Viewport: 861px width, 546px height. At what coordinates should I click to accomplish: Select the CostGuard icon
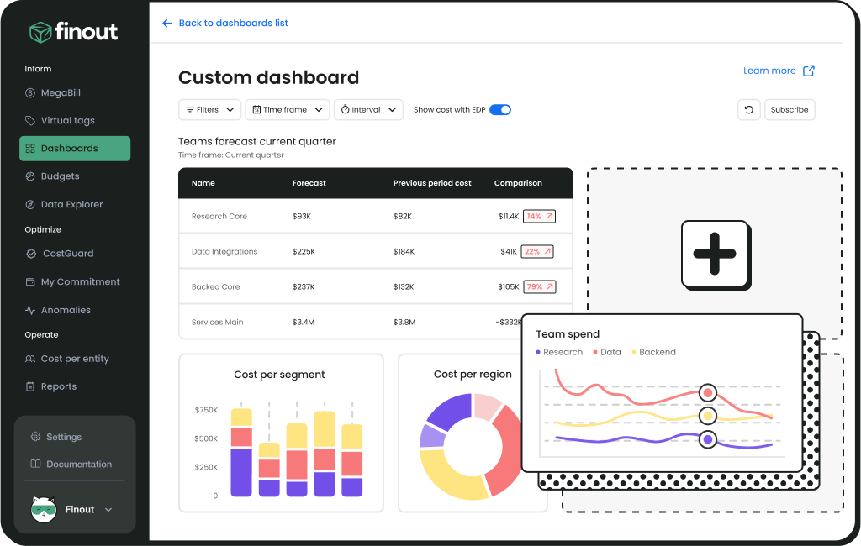coord(30,253)
